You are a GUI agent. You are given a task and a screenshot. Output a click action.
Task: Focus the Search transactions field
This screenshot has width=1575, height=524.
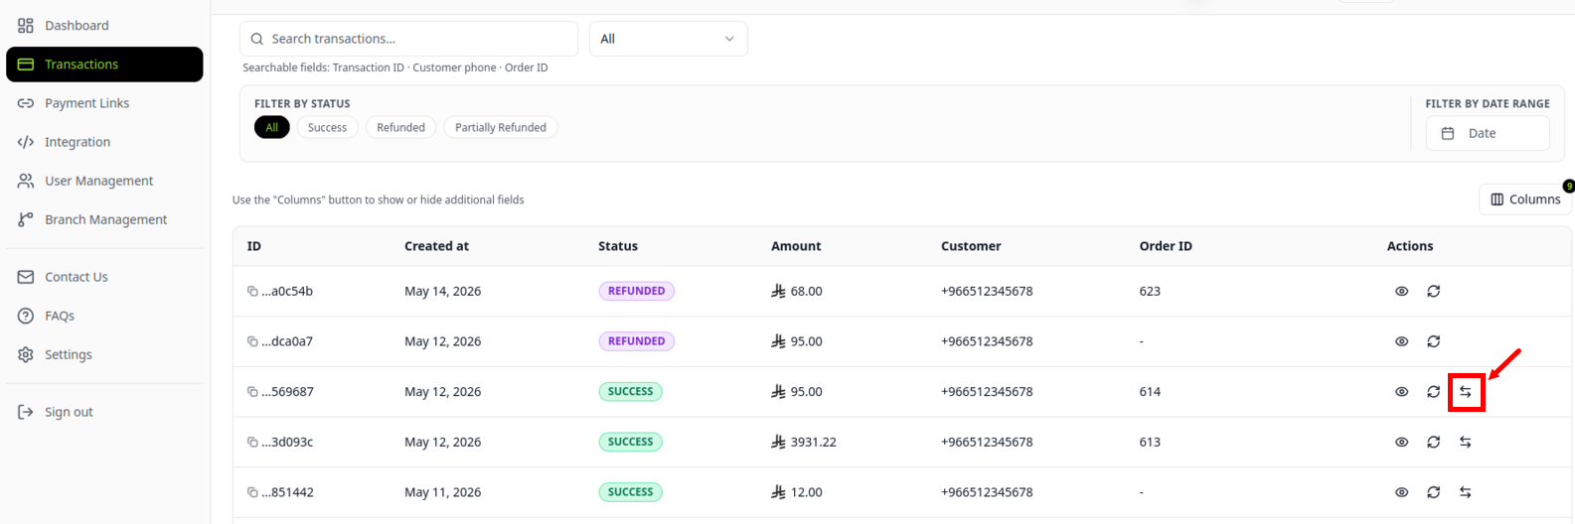(408, 39)
